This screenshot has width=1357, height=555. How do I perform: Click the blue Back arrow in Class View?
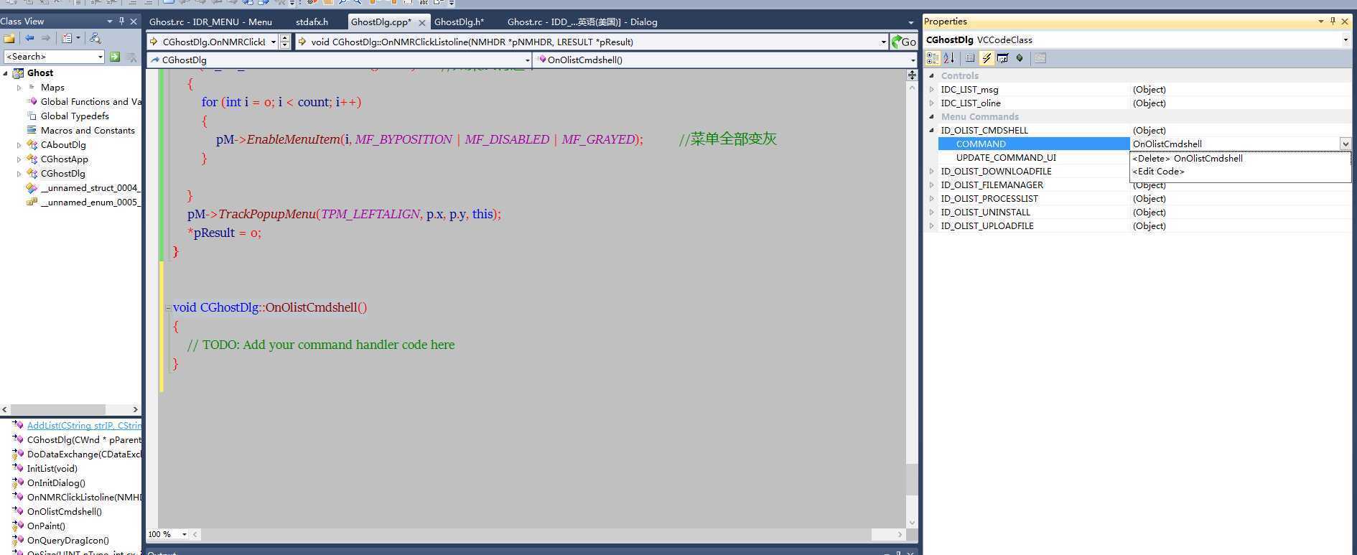point(29,38)
